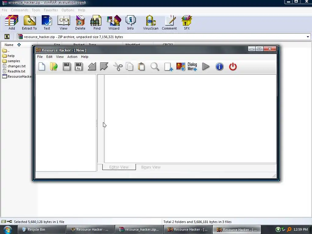The height and width of the screenshot is (234, 312).
Task: Click the Dialog Menu add icon
Action: pyautogui.click(x=192, y=66)
